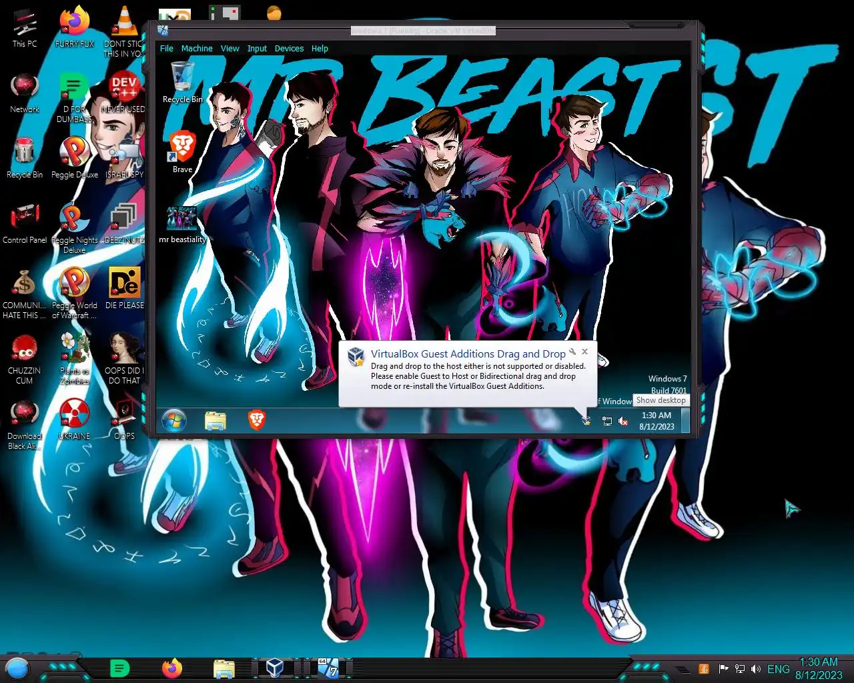The image size is (854, 683).
Task: Open the Windows 7 Start orb in VM
Action: coord(173,421)
